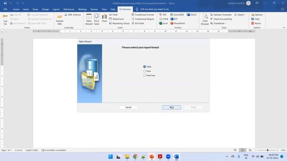Switch to the Mailings tab

pos(83,9)
